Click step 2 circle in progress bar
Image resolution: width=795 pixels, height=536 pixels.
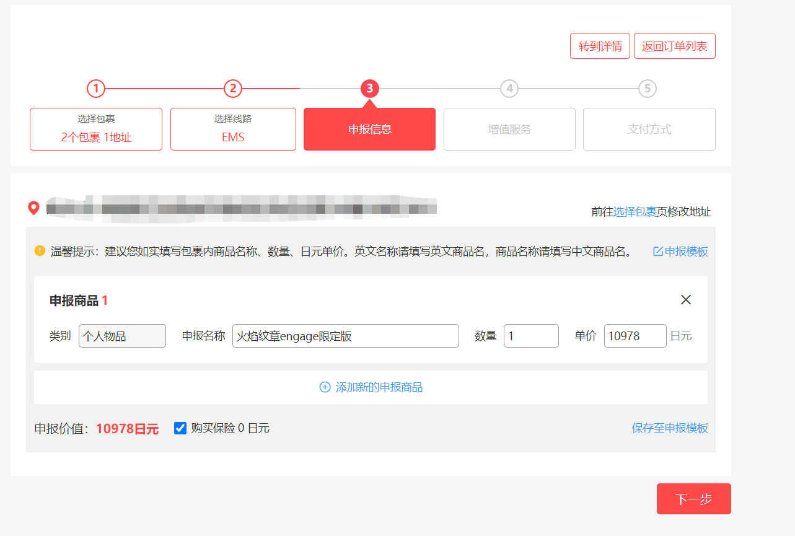point(232,89)
